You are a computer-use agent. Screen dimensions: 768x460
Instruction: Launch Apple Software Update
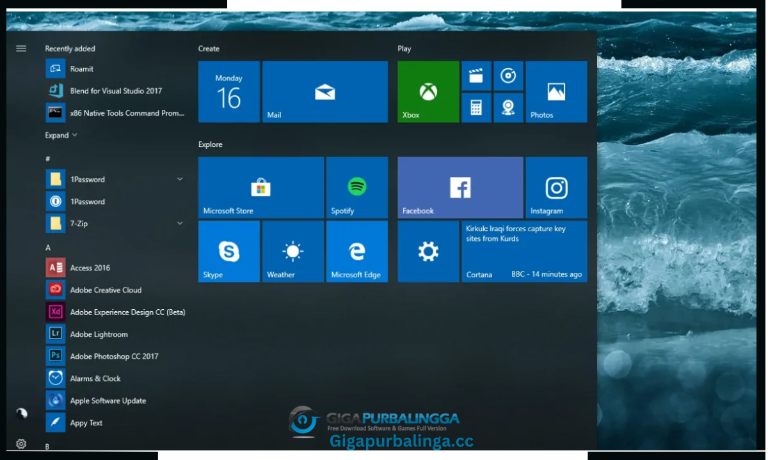point(115,401)
